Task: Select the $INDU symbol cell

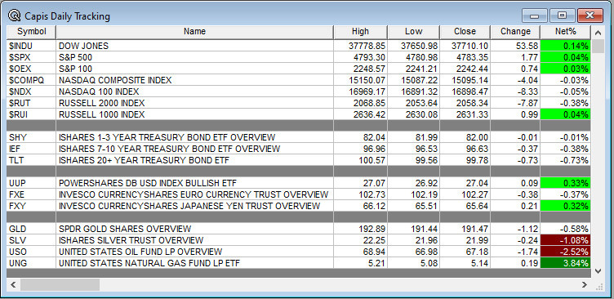Action: point(31,46)
